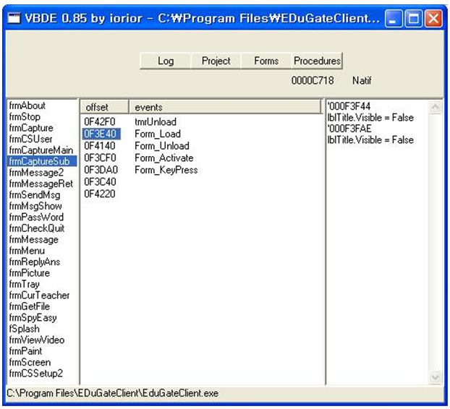
Task: Click the Form_KeyPress event
Action: click(x=166, y=170)
